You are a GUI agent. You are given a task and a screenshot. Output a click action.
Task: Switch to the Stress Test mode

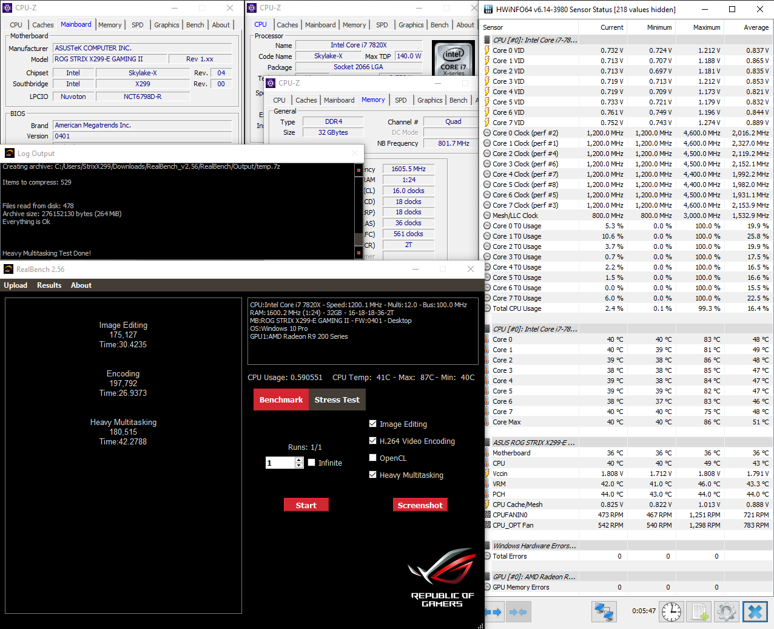(x=337, y=399)
